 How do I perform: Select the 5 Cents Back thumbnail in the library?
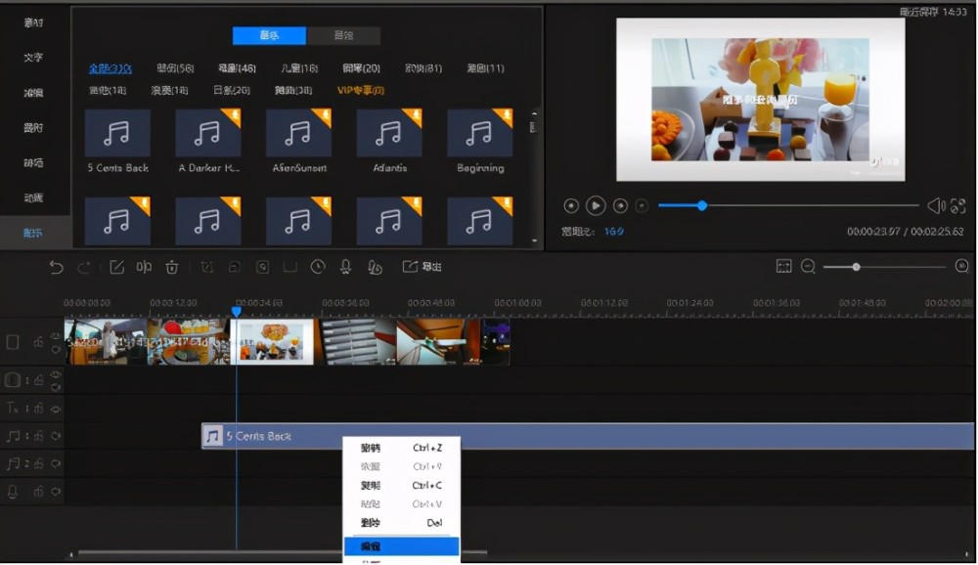tap(117, 133)
